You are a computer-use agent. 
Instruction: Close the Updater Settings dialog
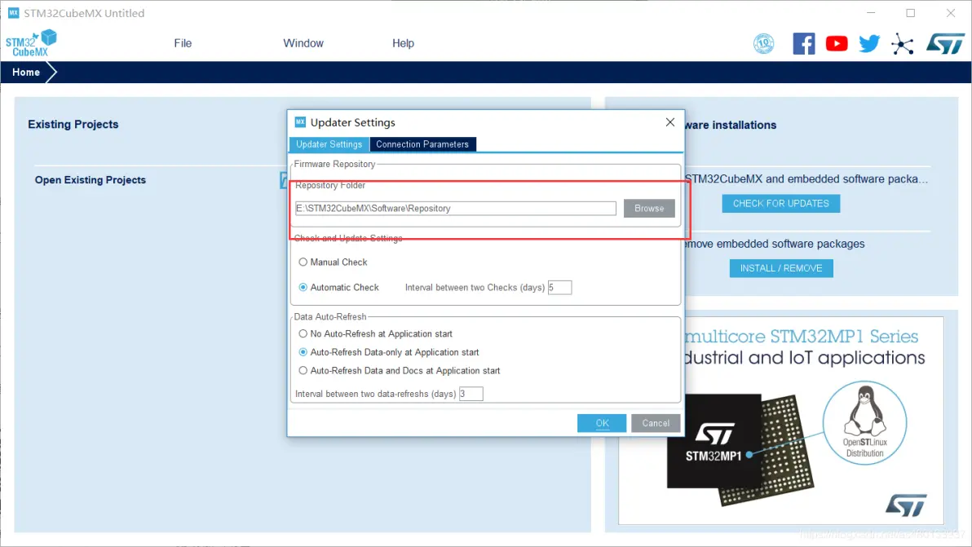click(x=670, y=122)
